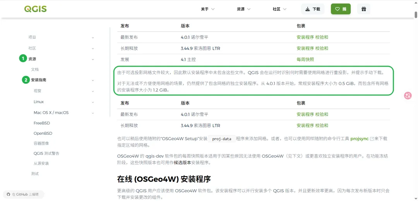Screen dimensions: 418x201
Task: Open the 视窗 sidebar page
Action: point(38,91)
